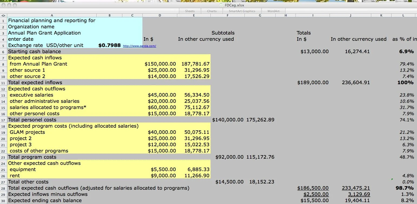Click the 'Starting cash balance' label

coord(35,52)
